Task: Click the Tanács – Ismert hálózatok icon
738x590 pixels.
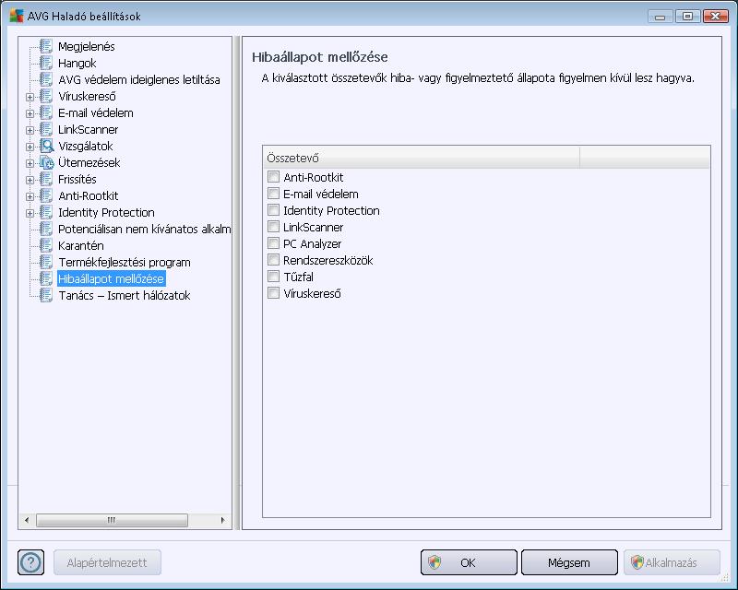Action: (46, 296)
